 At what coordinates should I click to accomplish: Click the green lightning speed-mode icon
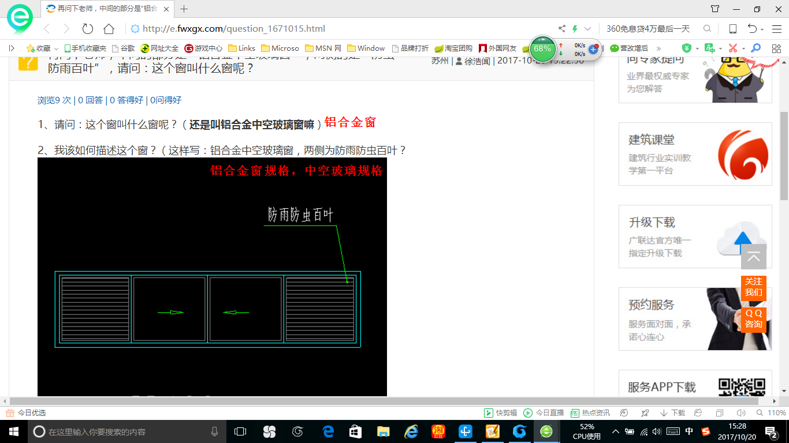575,29
